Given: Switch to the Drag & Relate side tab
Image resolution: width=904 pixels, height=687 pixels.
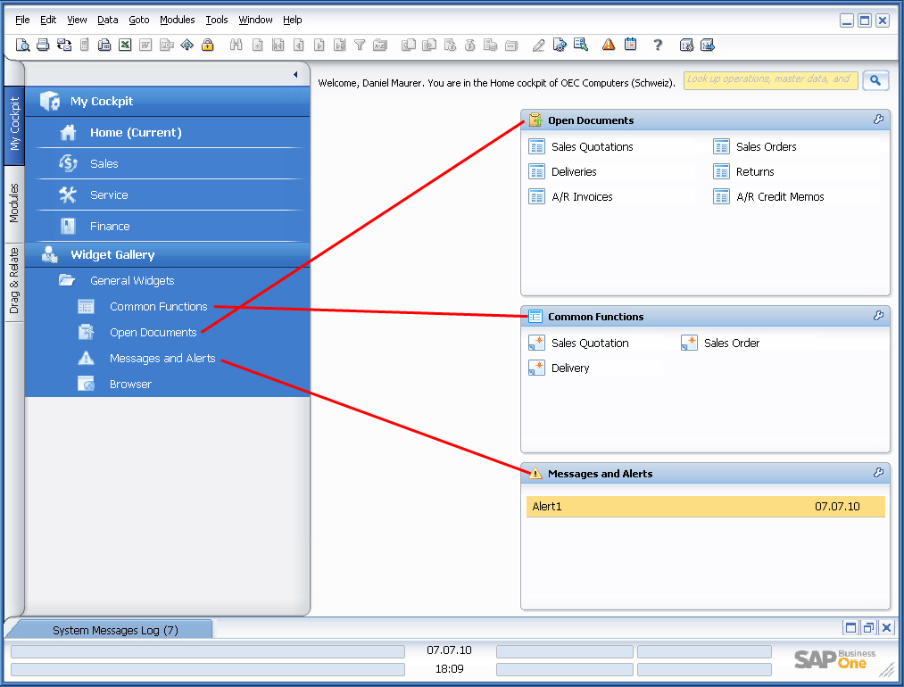Looking at the screenshot, I should click(14, 281).
